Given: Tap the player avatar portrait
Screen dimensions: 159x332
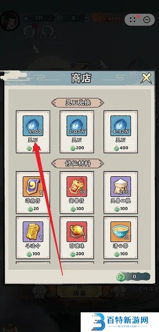Looking at the screenshot, I should click(10, 22).
